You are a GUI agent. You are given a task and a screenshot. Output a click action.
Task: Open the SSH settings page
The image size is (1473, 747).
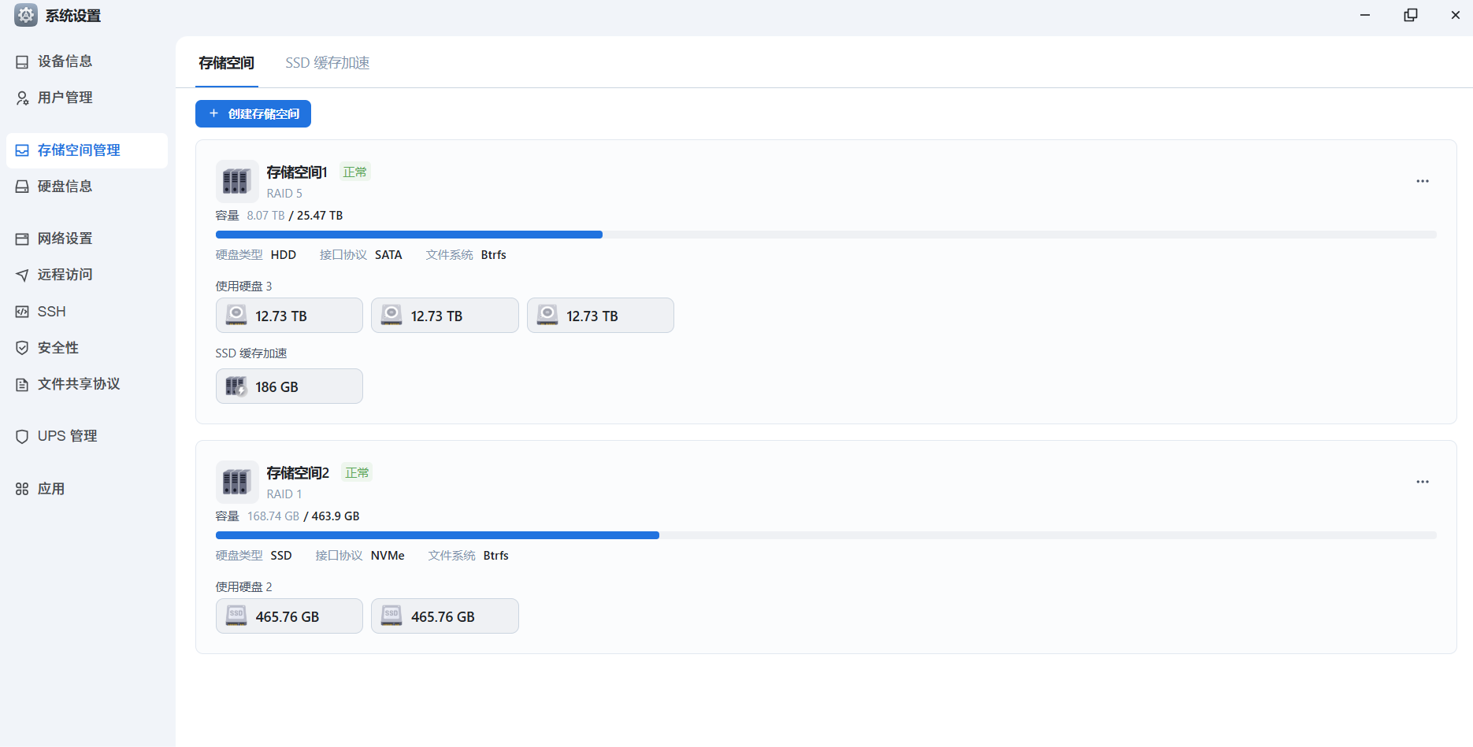click(51, 312)
